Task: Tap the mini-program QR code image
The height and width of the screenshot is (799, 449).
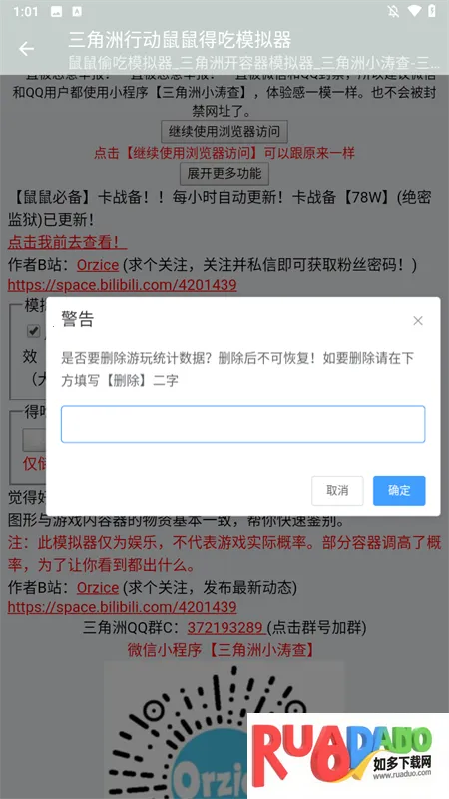Action: [x=224, y=730]
